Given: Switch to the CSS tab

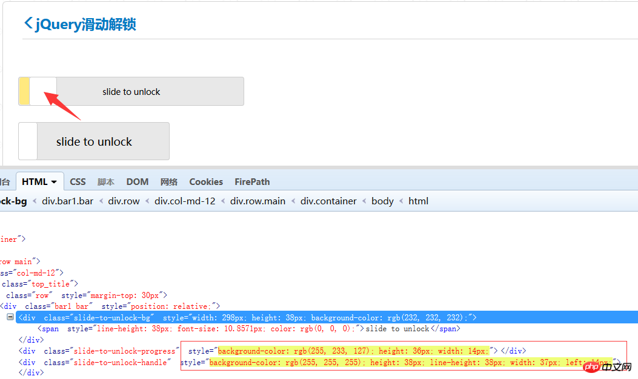Looking at the screenshot, I should click(78, 182).
